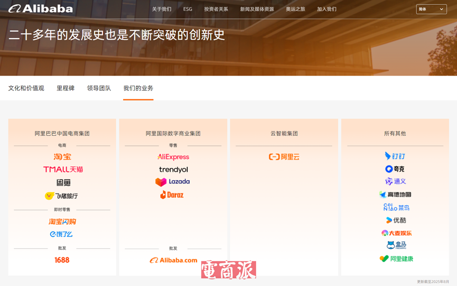Open the 简体 language dropdown
Image resolution: width=457 pixels, height=286 pixels.
point(431,9)
